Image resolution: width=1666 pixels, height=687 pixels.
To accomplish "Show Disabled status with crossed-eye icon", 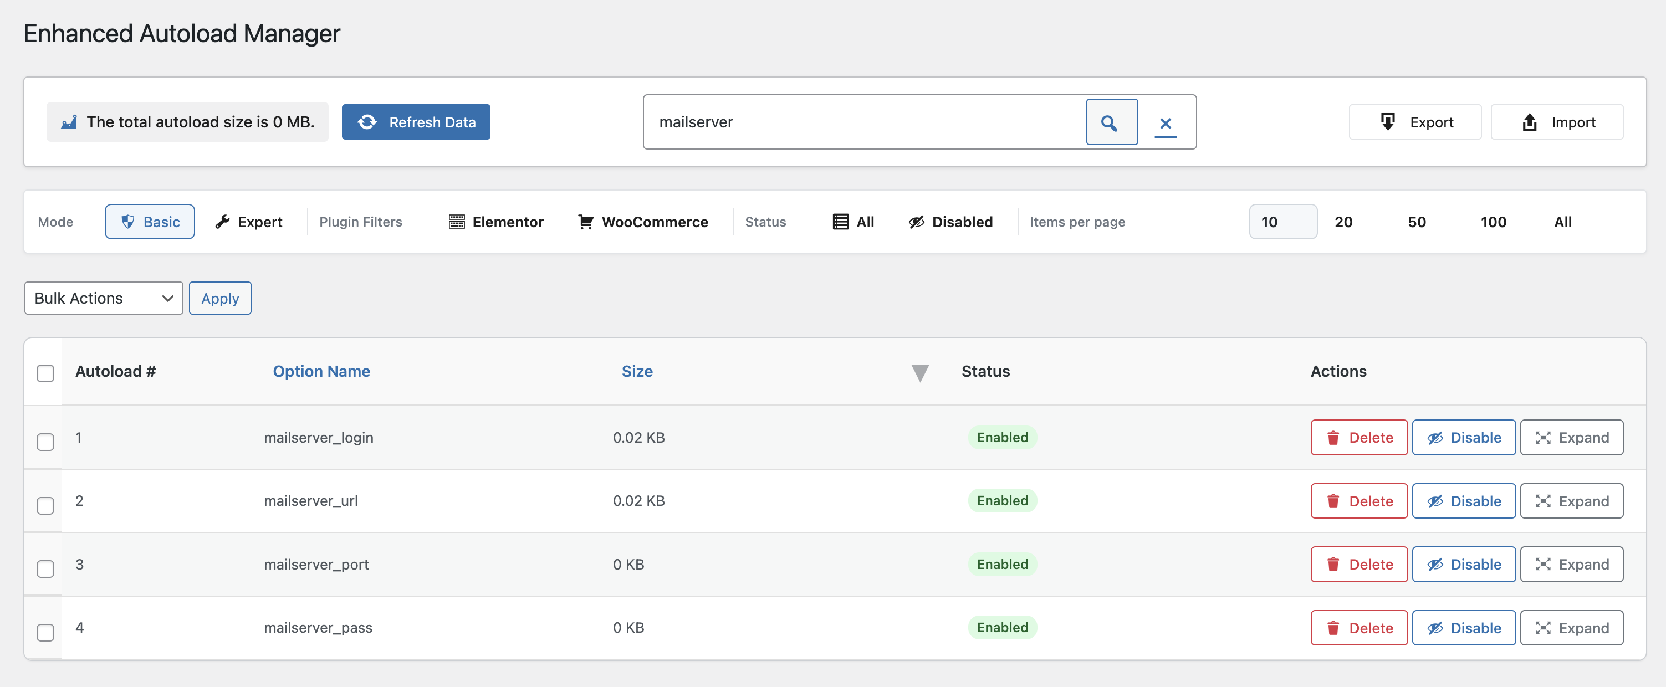I will [x=917, y=222].
